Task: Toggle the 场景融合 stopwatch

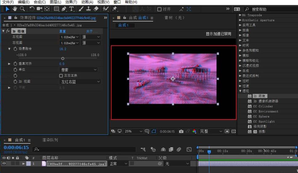Action: pos(15,49)
